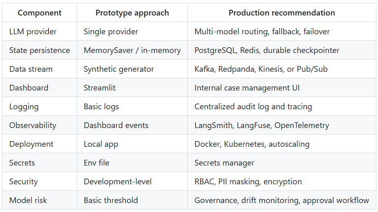
Task: Click the Secrets manager cell
Action: tap(282, 163)
